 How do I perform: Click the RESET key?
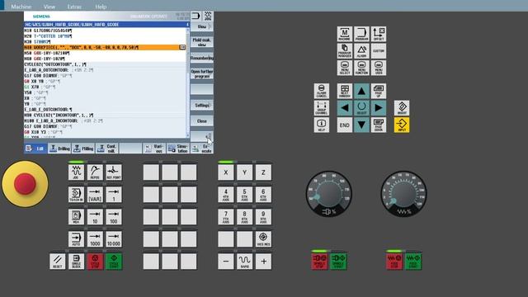tap(58, 262)
